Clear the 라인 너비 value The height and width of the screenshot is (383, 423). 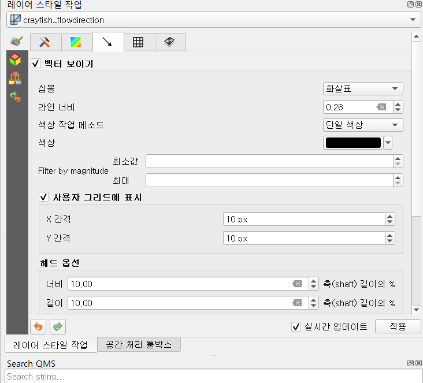coord(381,107)
